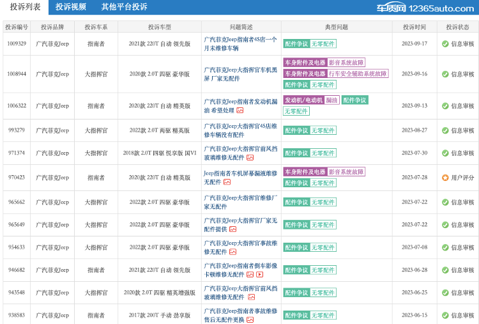Click green check status icon for 1009329
This screenshot has height=324, width=479.
(445, 43)
